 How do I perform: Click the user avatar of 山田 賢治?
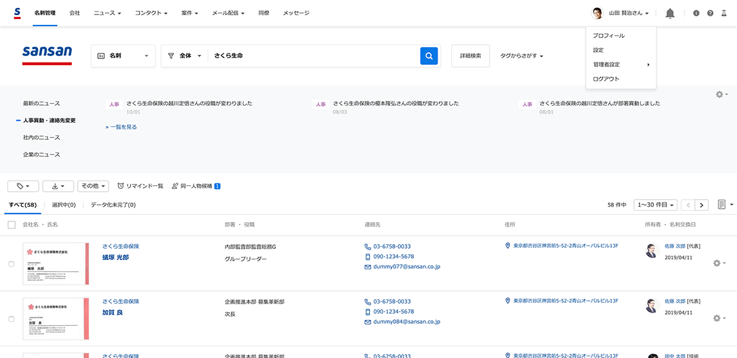click(597, 13)
